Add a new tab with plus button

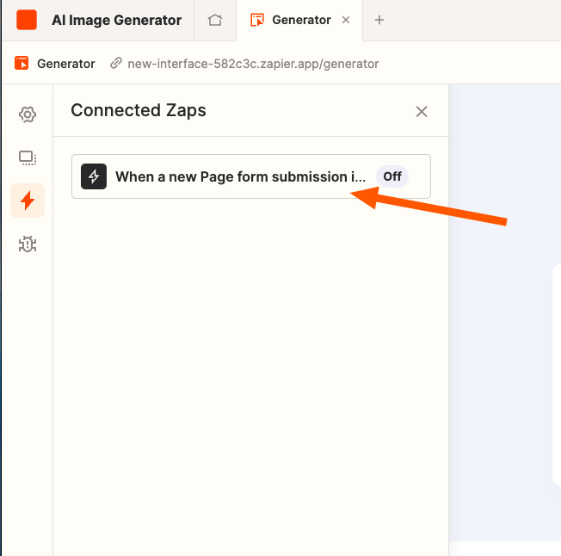379,20
